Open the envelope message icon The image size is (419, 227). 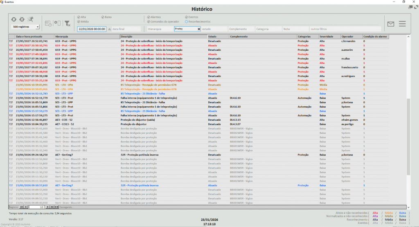390,24
